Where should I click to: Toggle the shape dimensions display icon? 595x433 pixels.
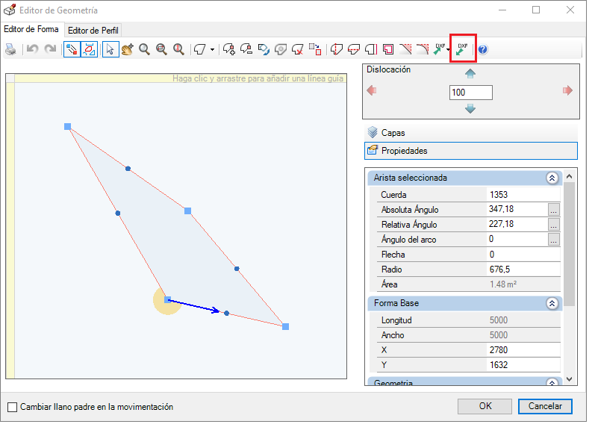89,49
